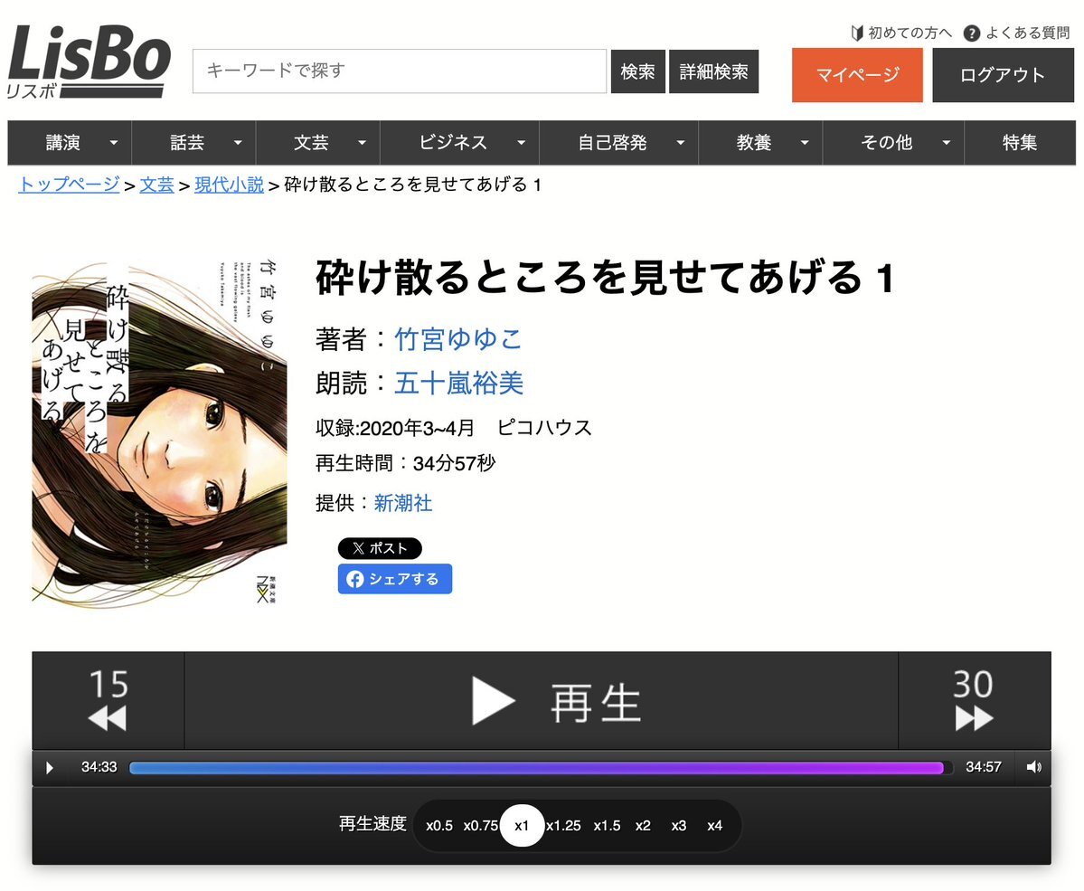Expand the ビジネス menu dropdown
The height and width of the screenshot is (891, 1084).
[x=460, y=143]
